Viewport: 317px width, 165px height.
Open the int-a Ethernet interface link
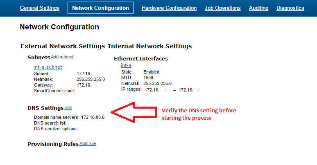[x=126, y=65]
